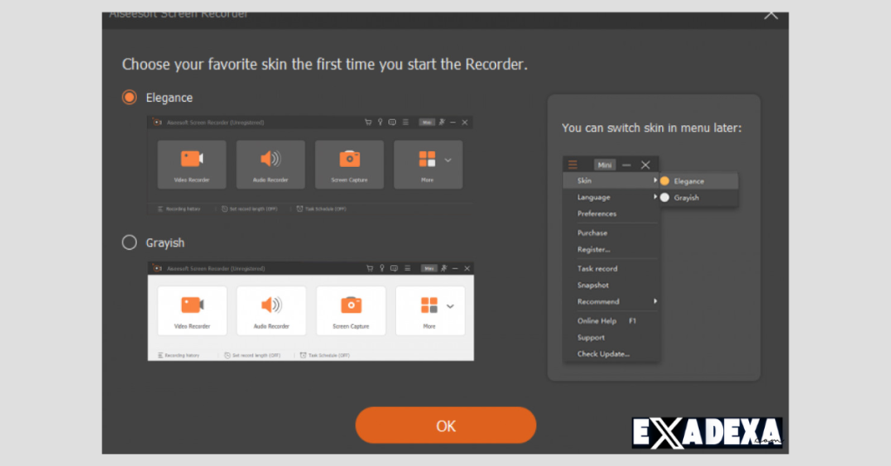Click feedback chat icon in Elegance preview
The image size is (891, 466).
[x=392, y=122]
